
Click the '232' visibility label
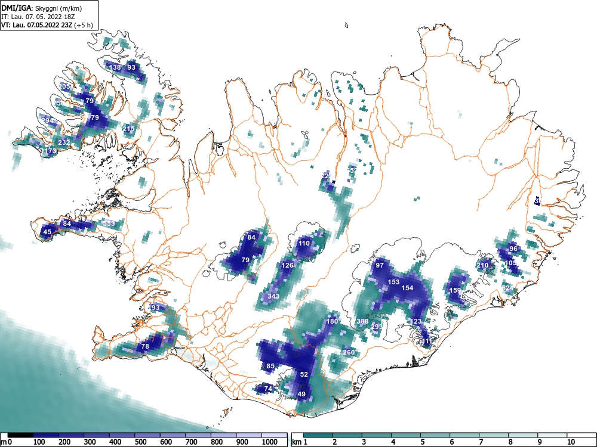click(64, 142)
